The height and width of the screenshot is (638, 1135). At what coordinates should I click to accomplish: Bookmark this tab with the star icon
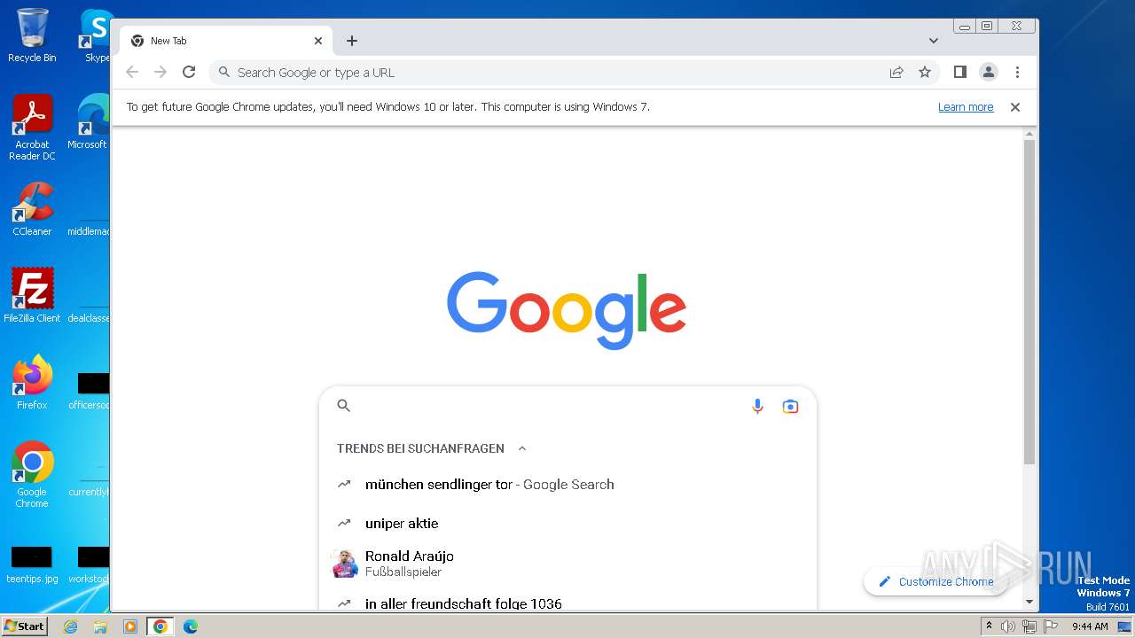[x=925, y=73]
